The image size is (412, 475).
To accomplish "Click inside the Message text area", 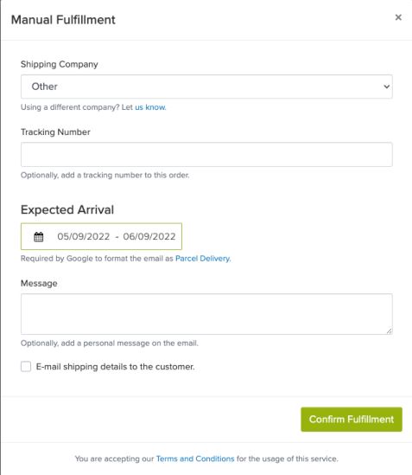I will coord(206,314).
